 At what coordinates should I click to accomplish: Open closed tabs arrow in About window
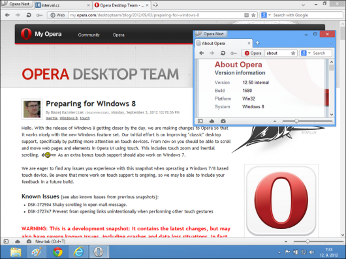pos(331,43)
